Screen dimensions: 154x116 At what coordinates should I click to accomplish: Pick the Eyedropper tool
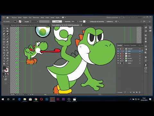point(4,55)
